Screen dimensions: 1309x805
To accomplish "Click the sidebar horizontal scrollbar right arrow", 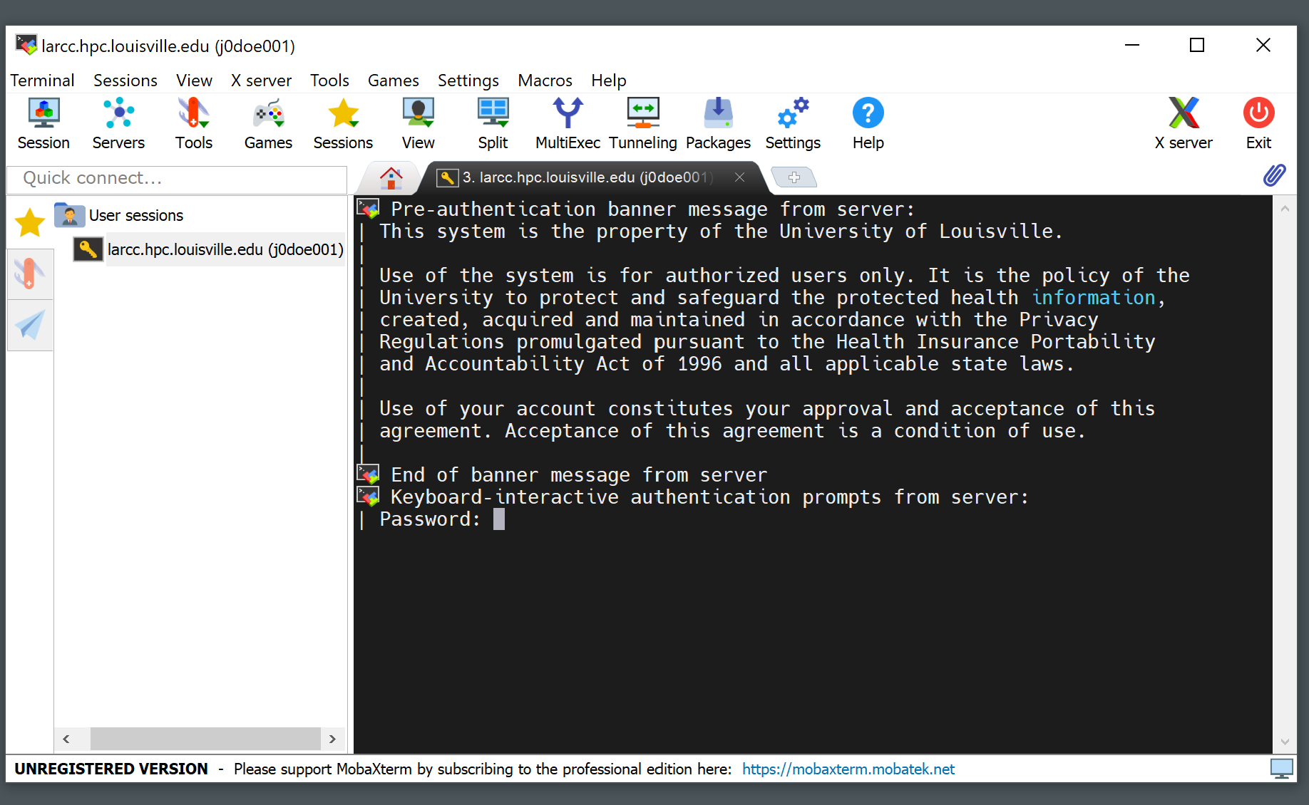I will pyautogui.click(x=332, y=739).
